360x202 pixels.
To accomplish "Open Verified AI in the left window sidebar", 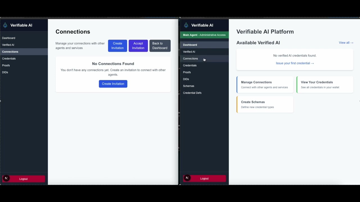I will click(x=24, y=45).
